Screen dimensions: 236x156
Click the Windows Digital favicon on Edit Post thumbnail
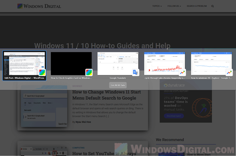click(x=42, y=72)
